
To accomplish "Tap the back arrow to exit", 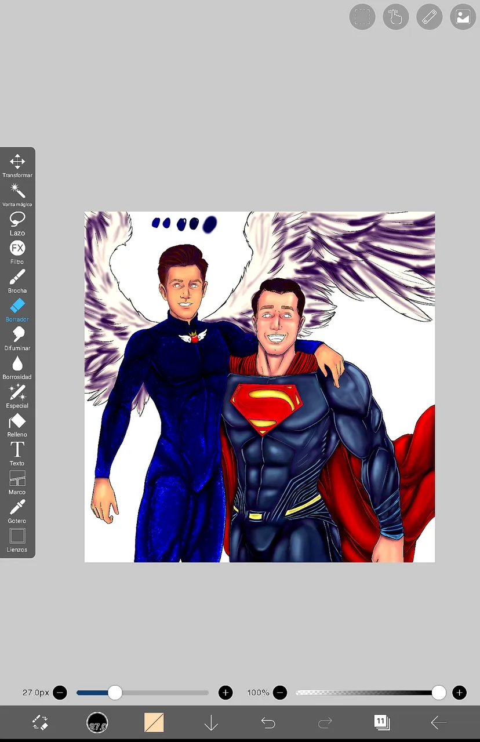I will click(439, 722).
